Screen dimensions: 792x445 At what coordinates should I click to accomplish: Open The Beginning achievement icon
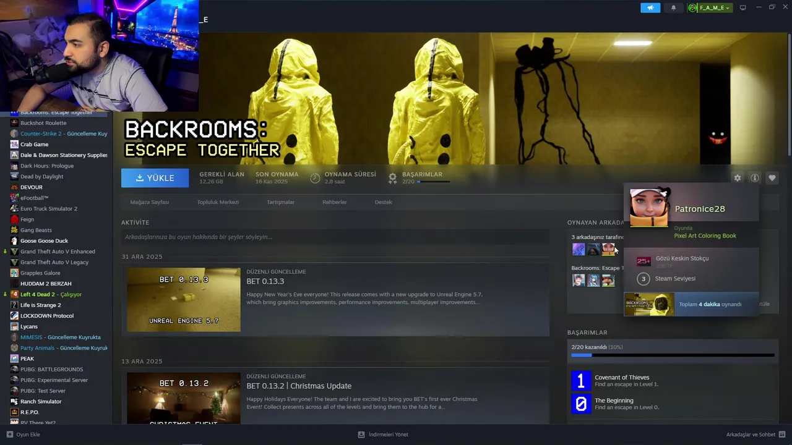581,404
